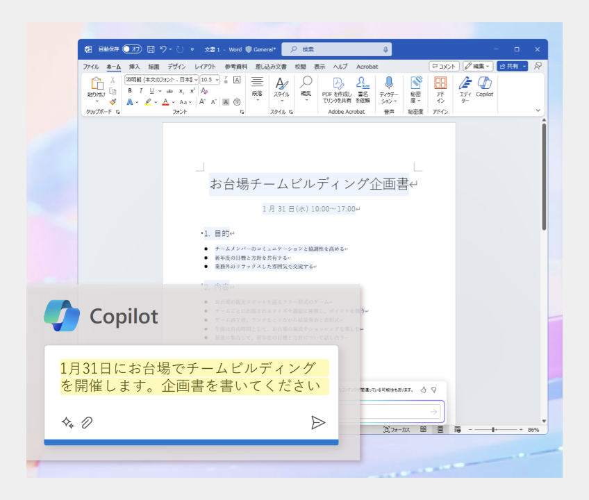Toggle the AutoSave (自動保存) switch
Viewport: 589px width, 500px height.
coord(132,49)
